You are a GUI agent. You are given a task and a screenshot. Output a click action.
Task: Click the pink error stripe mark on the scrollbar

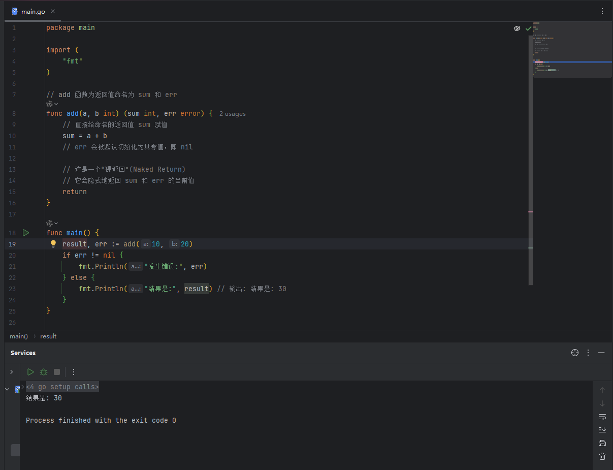pyautogui.click(x=531, y=212)
